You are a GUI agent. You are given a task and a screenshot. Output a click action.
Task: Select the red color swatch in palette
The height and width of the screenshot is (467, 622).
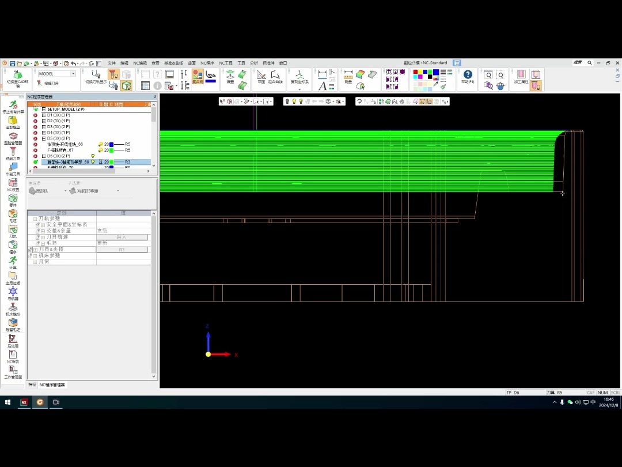click(x=416, y=72)
